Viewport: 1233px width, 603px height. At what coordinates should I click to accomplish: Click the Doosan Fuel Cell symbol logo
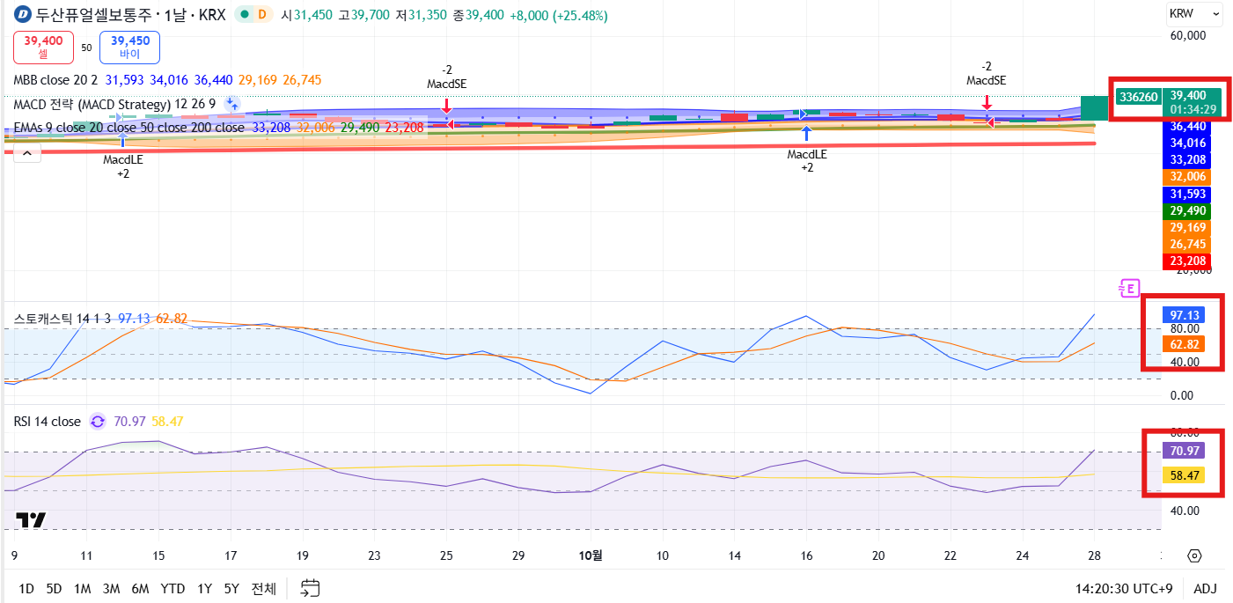[23, 16]
